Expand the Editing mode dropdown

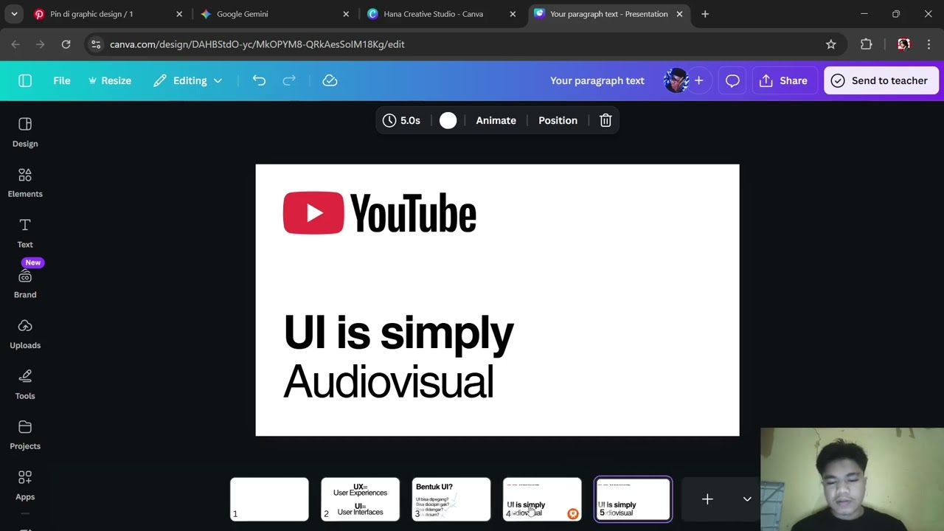click(x=188, y=80)
